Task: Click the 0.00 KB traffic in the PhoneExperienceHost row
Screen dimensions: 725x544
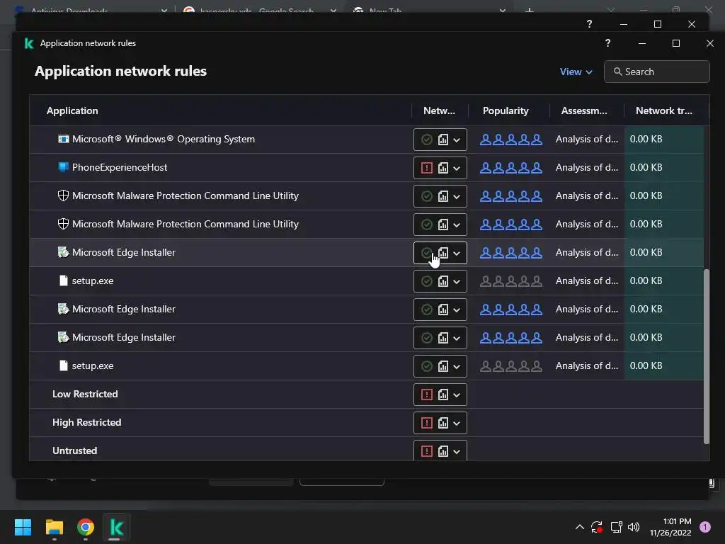Action: [646, 167]
